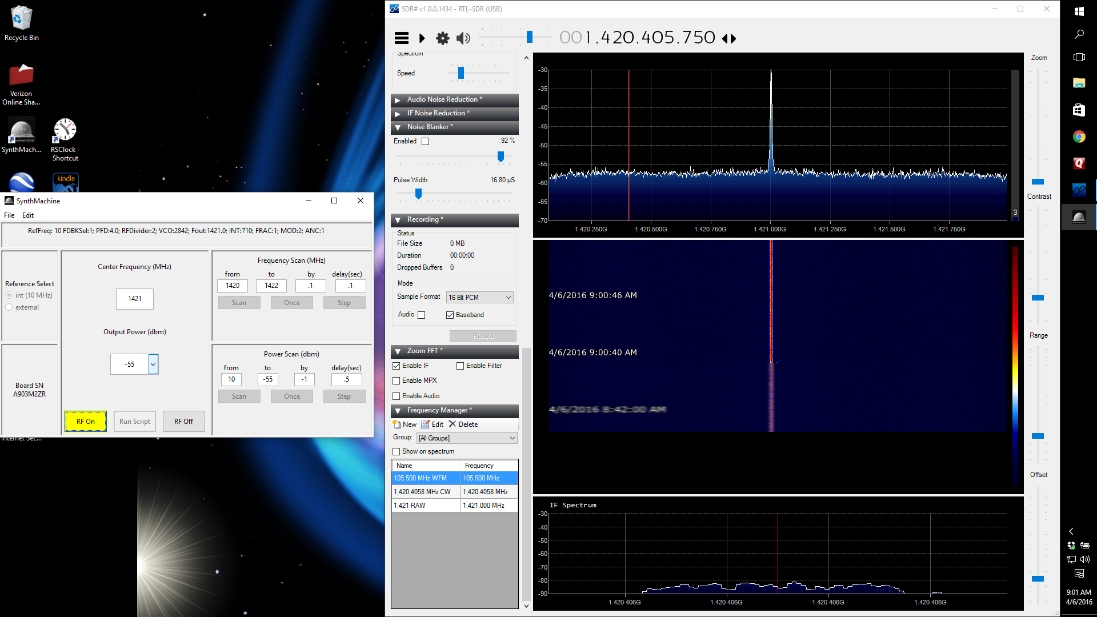Open the red Q taskbar application
The width and height of the screenshot is (1097, 617).
click(1079, 163)
